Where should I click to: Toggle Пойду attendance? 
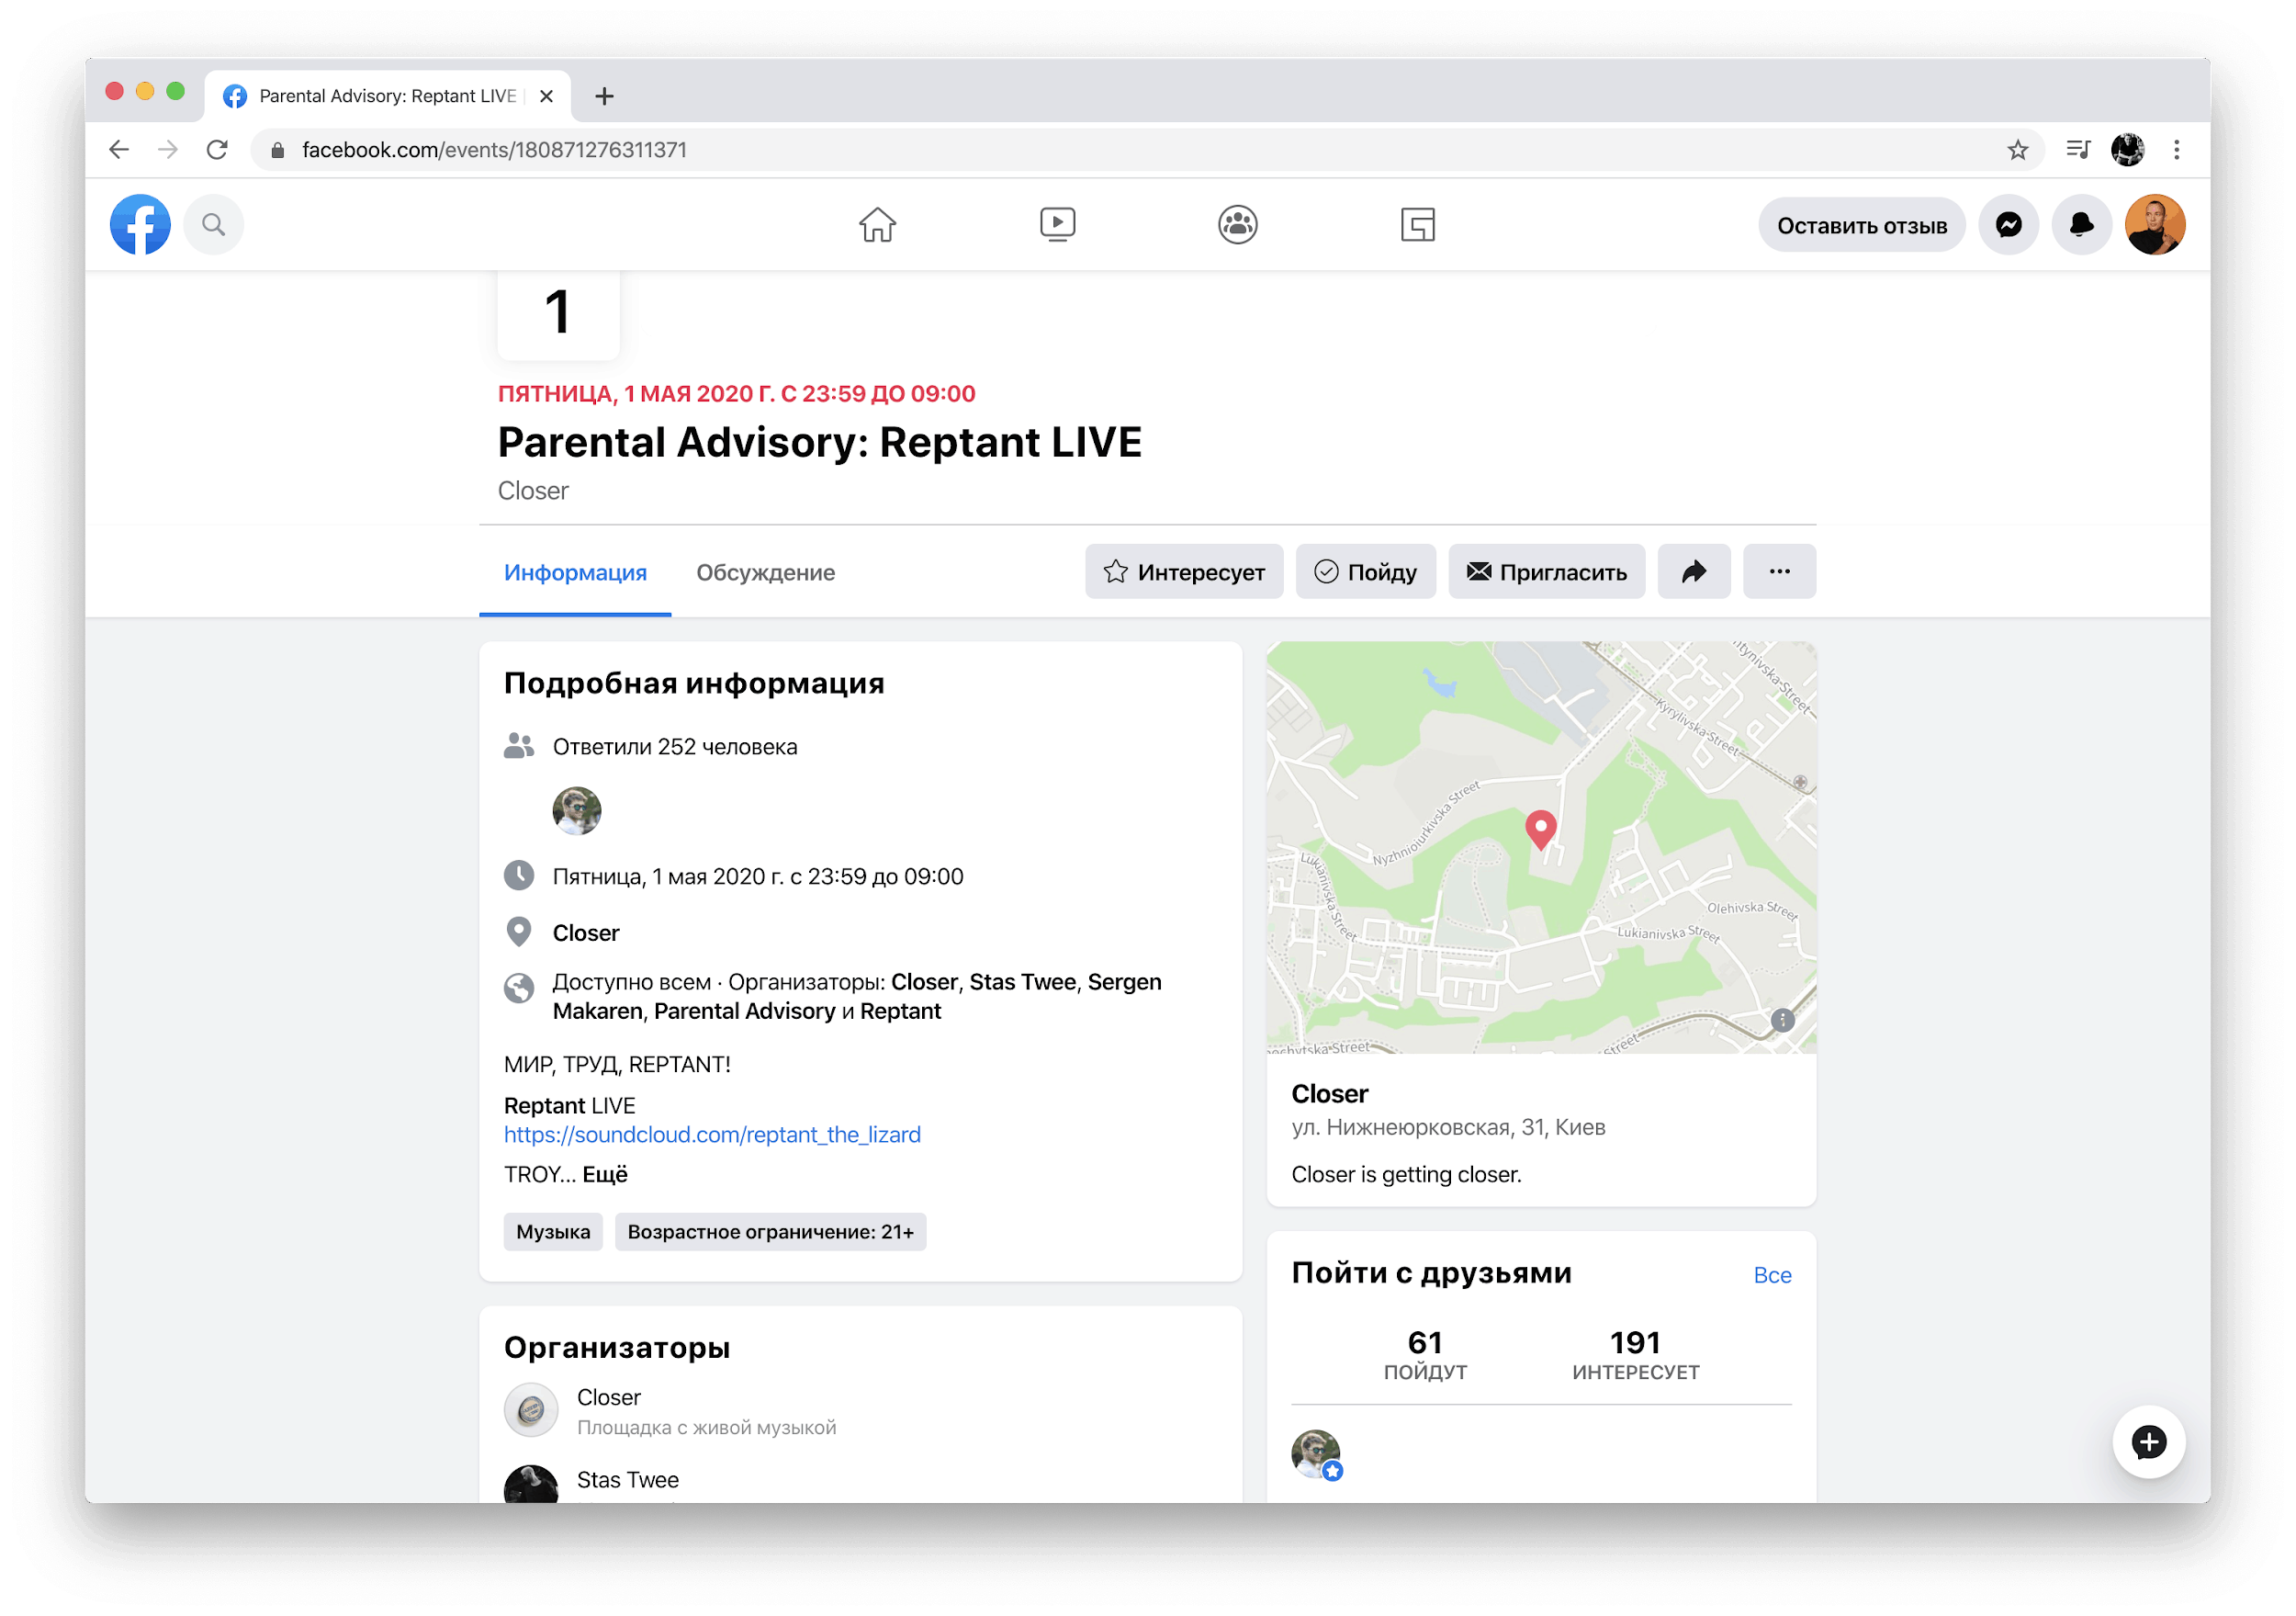point(1365,571)
